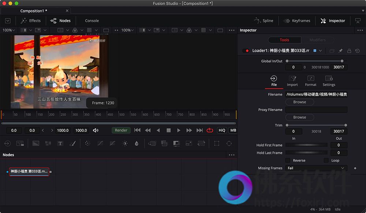Click the Trim range slider right handle
Viewport: 366px width, 213px height.
[x=346, y=125]
